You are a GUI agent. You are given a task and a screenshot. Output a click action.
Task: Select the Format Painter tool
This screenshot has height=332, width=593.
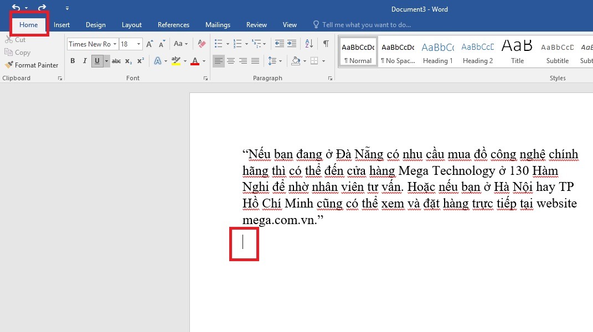[x=32, y=65]
